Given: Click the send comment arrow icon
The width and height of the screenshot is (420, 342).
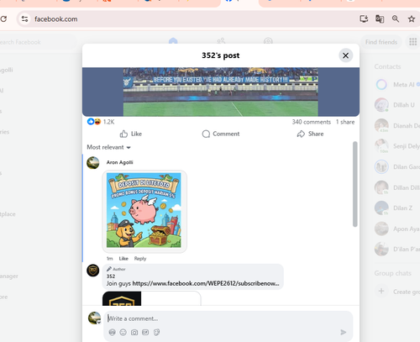Looking at the screenshot, I should tap(344, 332).
